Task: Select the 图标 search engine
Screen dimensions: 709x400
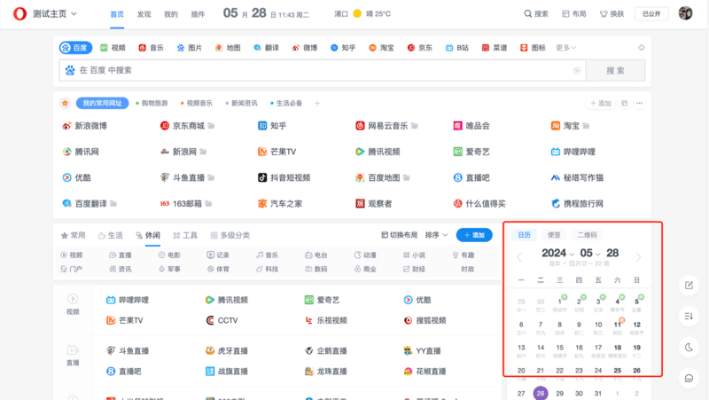Action: (533, 48)
